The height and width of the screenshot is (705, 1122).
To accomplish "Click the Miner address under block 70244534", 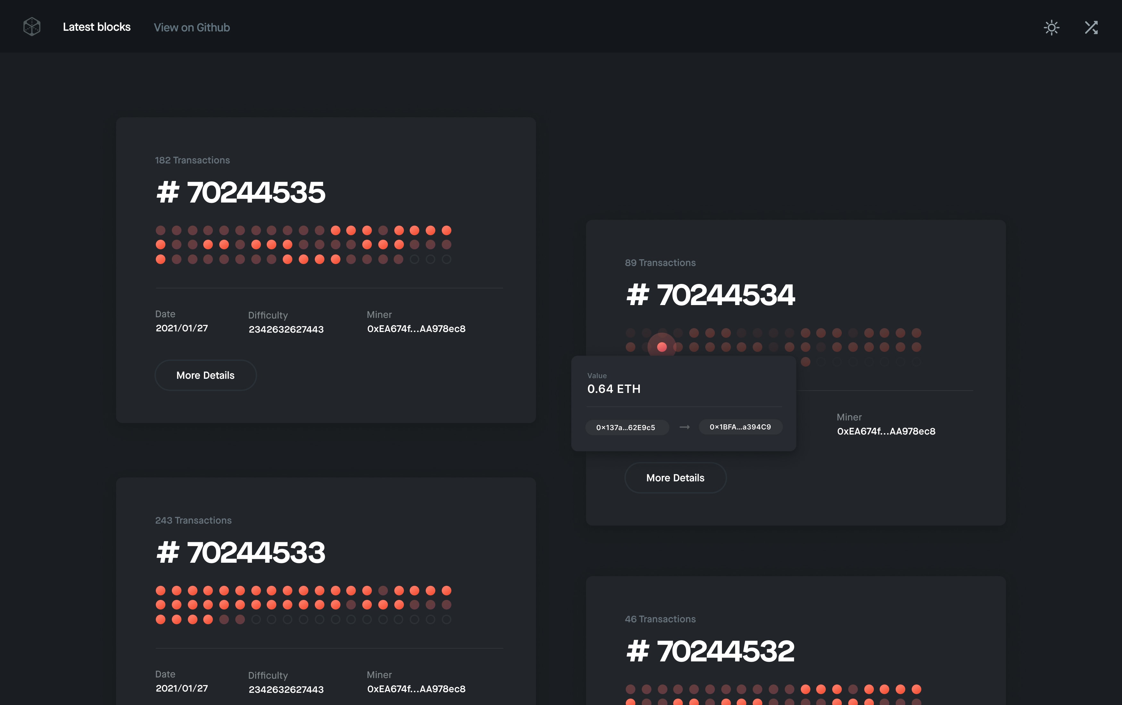I will pyautogui.click(x=886, y=431).
